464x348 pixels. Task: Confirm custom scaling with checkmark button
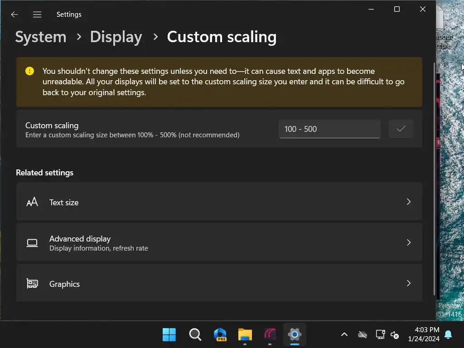click(401, 129)
